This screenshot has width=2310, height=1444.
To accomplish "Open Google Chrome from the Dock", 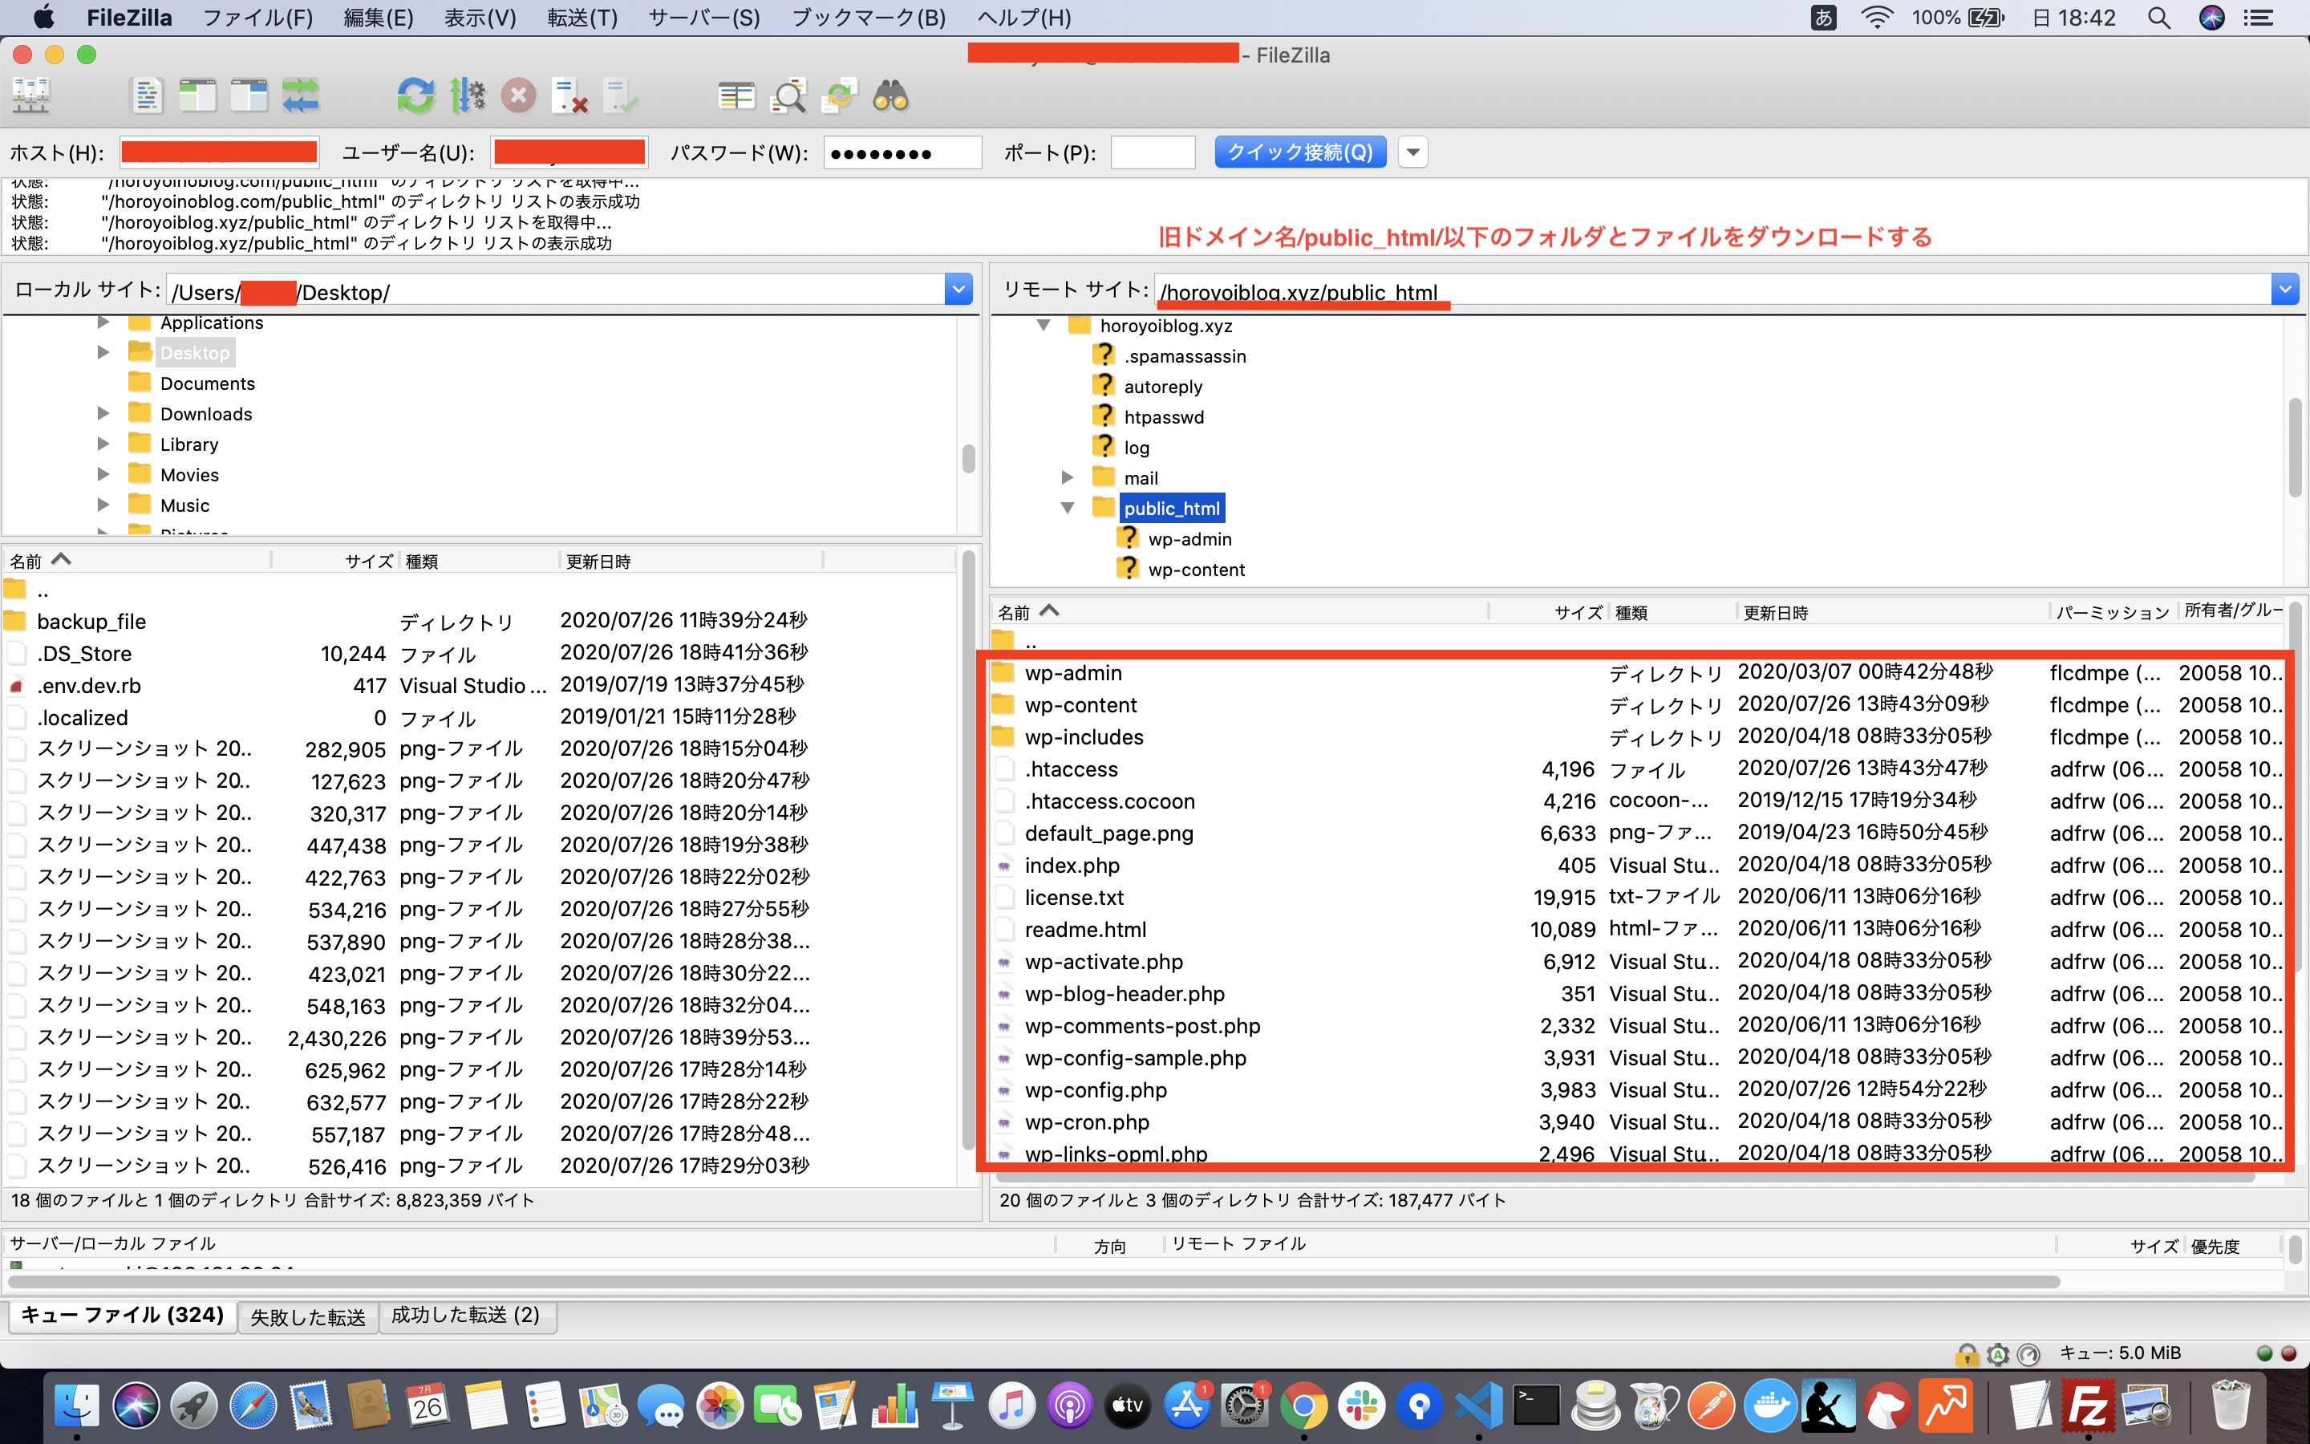I will [x=1304, y=1405].
